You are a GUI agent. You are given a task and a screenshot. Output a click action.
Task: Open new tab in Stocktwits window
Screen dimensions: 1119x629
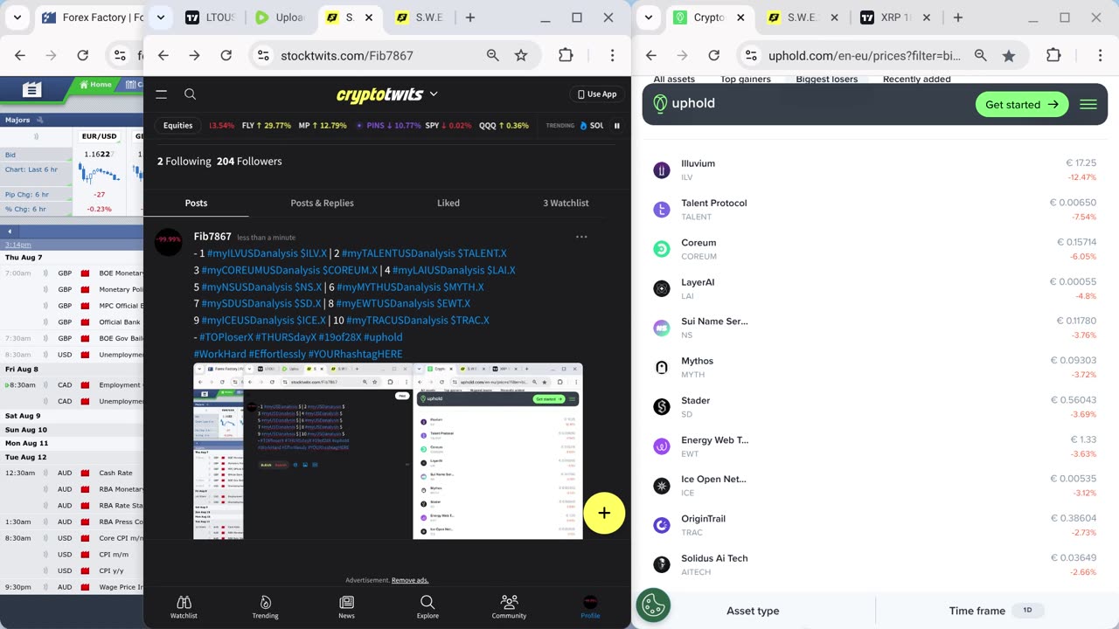(x=469, y=17)
